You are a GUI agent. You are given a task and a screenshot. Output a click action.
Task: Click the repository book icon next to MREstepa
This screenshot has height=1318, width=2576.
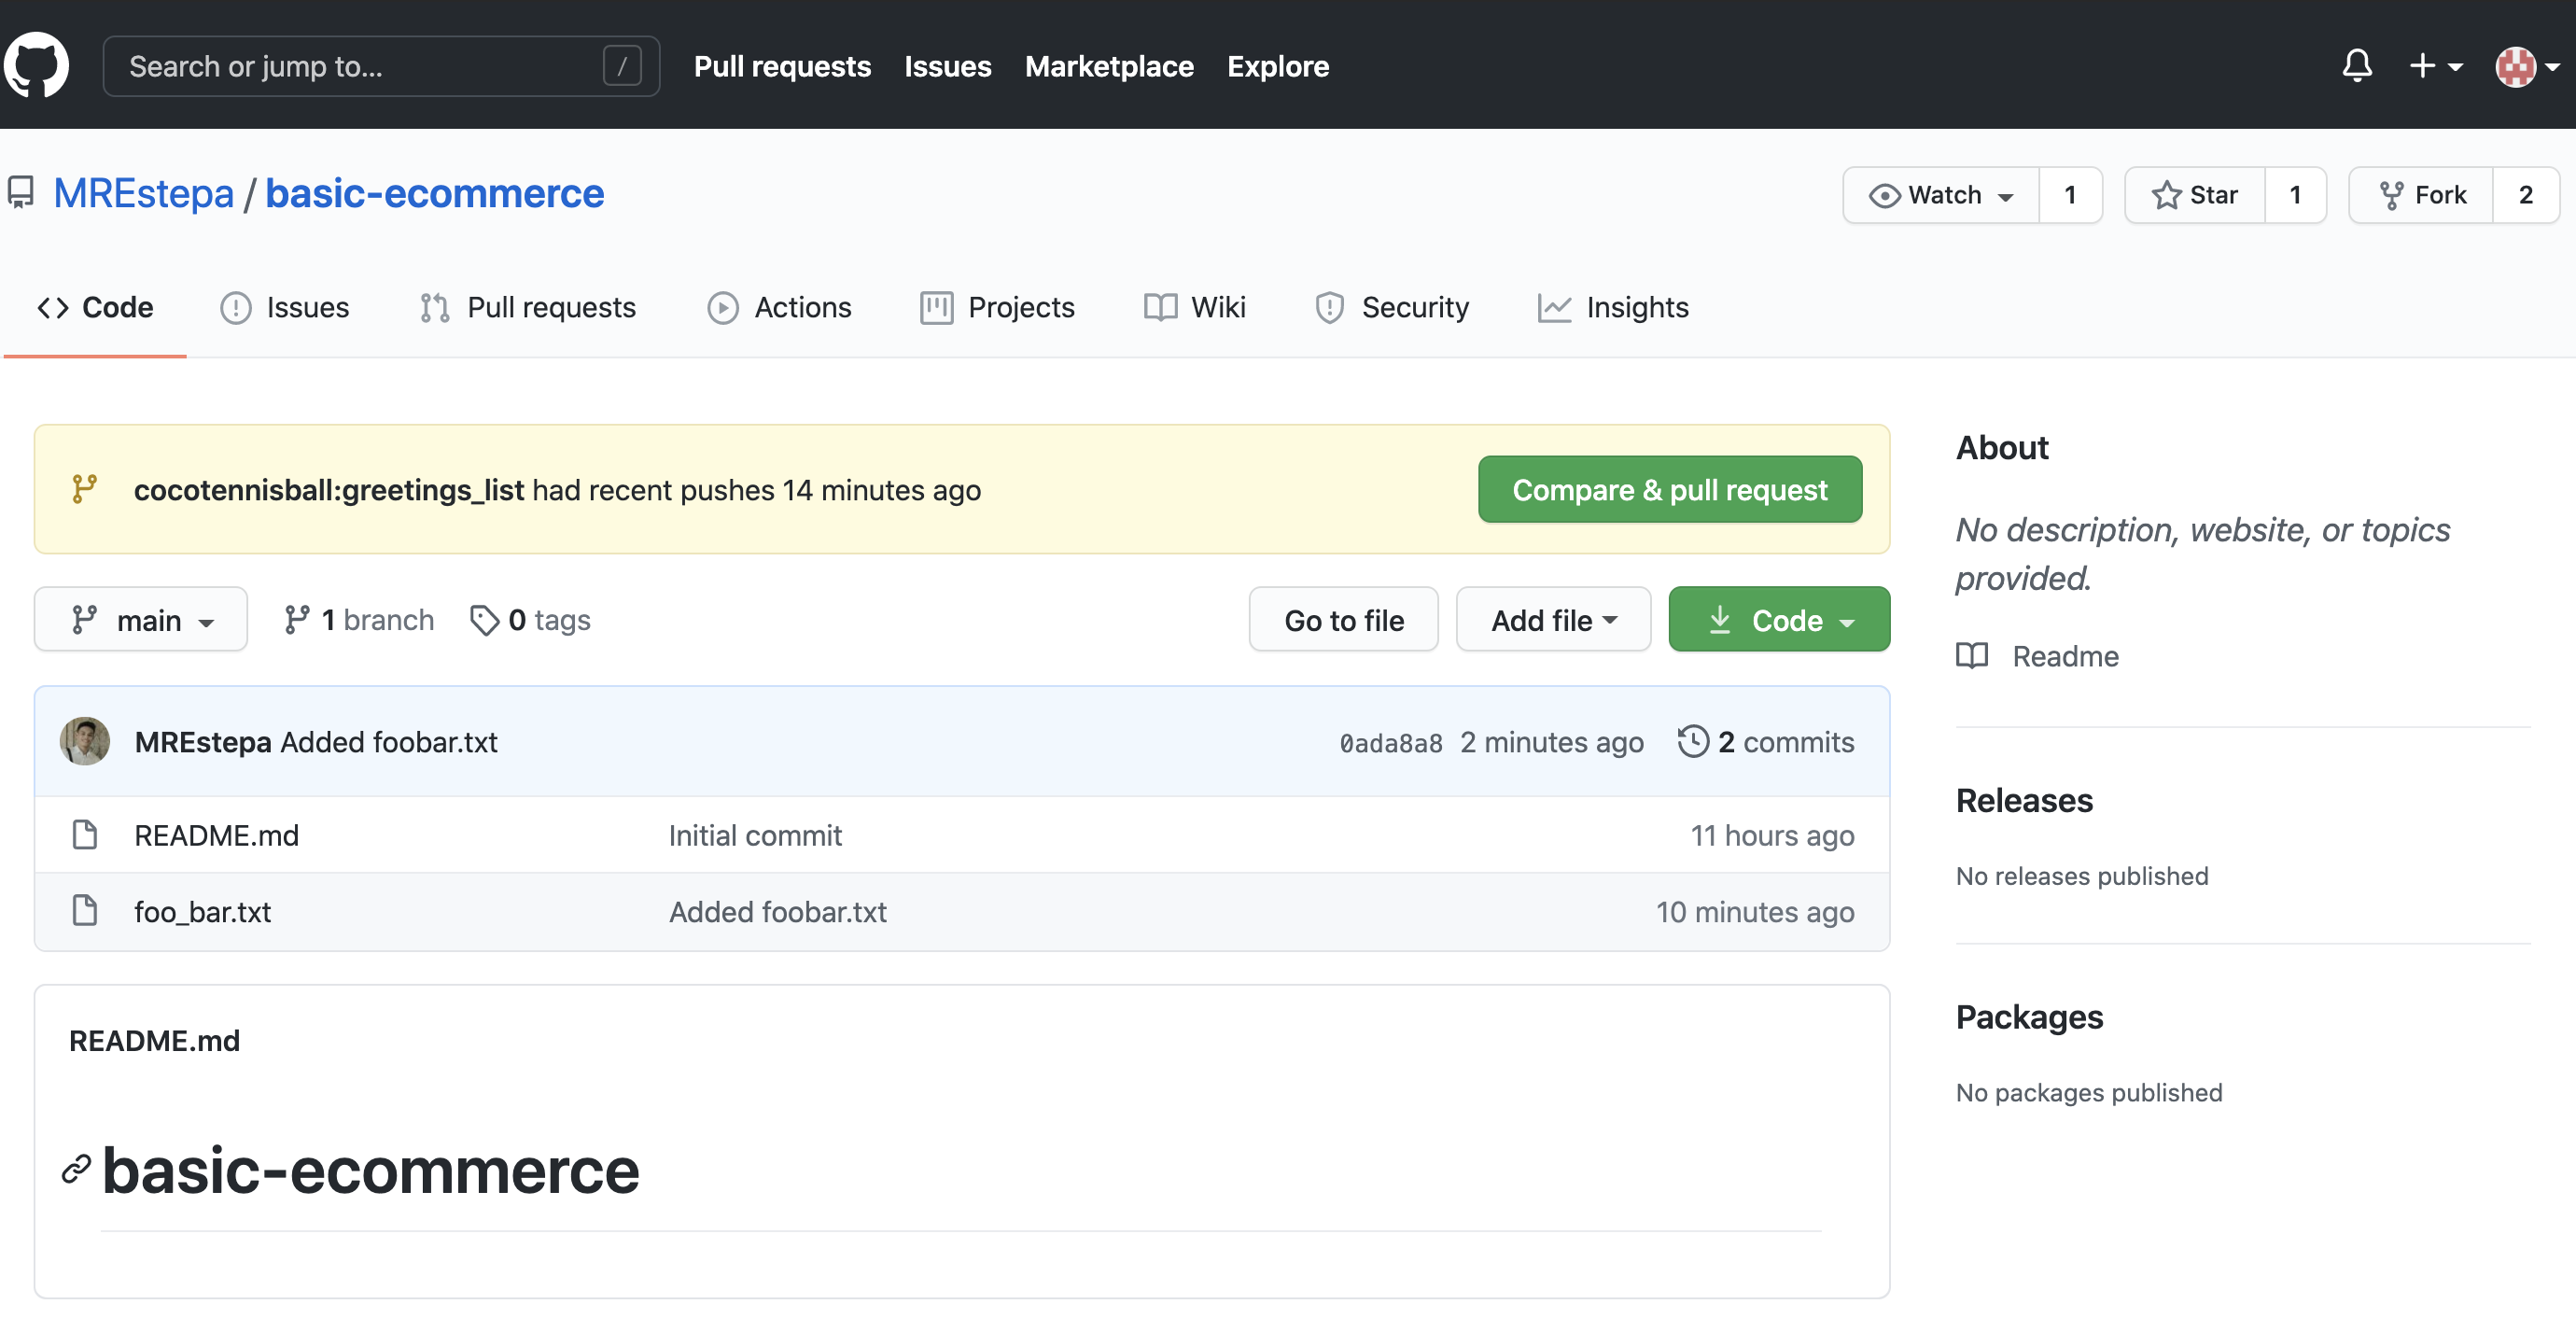click(x=21, y=193)
